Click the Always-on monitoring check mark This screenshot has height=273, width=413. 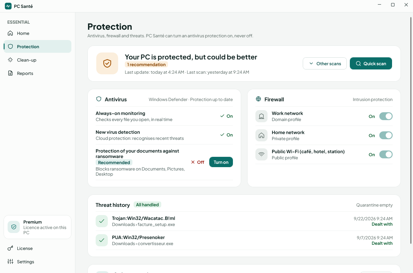coord(222,116)
